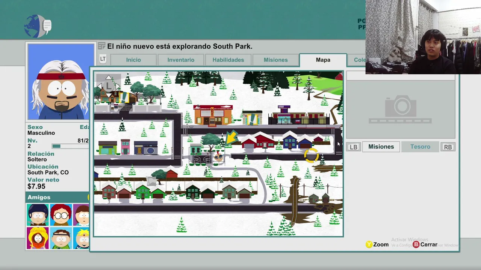Click the "Soltero" relationship value

(x=37, y=159)
